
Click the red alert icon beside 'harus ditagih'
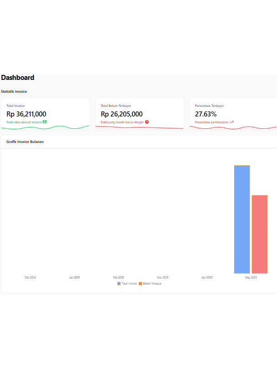pos(147,122)
